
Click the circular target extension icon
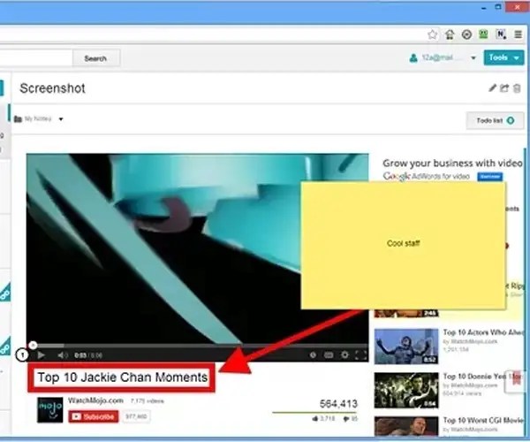(x=466, y=34)
